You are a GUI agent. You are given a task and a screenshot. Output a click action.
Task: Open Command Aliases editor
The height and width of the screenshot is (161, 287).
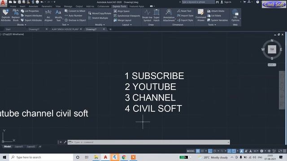(x=200, y=15)
